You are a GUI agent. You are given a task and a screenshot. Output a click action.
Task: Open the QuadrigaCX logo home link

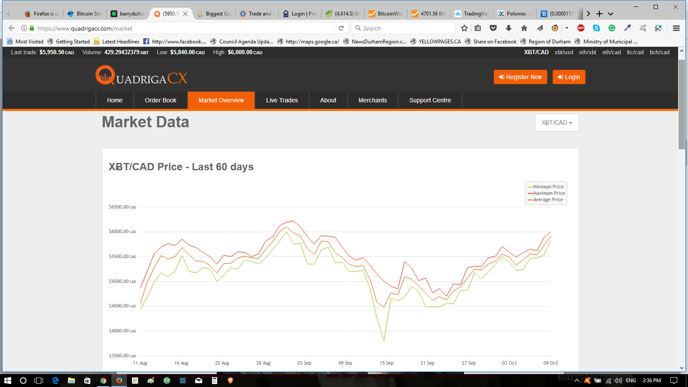(x=141, y=76)
